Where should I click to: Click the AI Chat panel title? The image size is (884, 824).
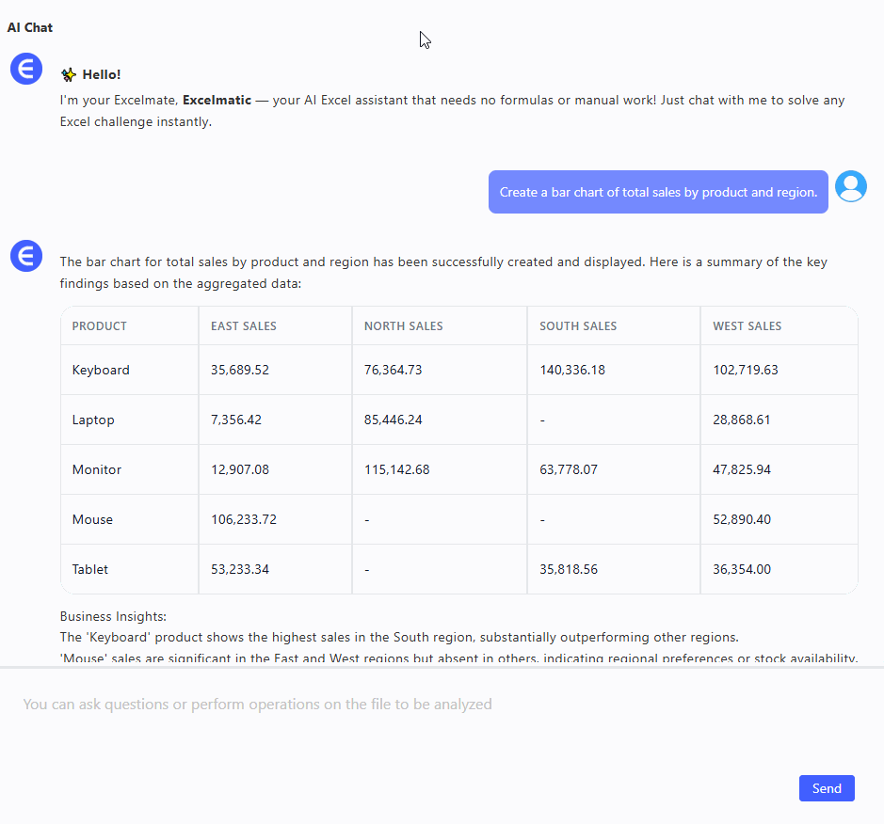pos(30,27)
